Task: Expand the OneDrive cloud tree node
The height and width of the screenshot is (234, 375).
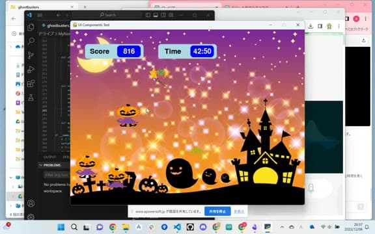Action: point(11,47)
